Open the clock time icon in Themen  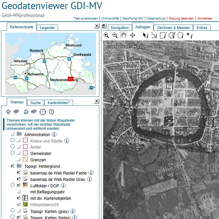point(43,112)
